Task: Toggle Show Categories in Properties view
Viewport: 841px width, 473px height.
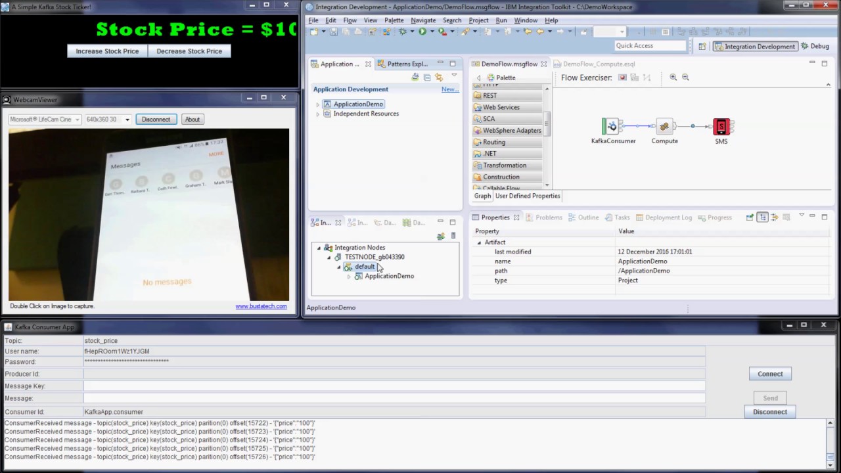Action: point(762,217)
